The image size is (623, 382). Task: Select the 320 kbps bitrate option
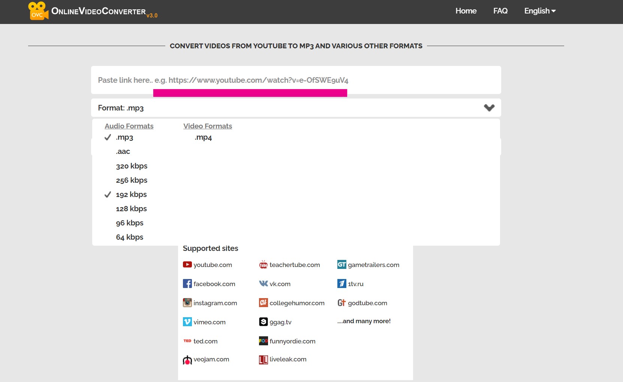(x=131, y=166)
